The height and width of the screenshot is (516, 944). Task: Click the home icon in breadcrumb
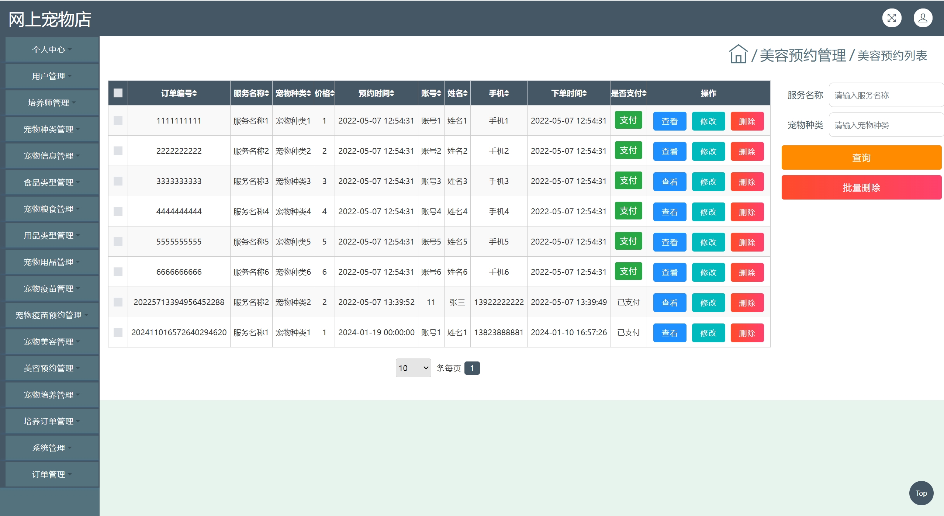(x=738, y=55)
